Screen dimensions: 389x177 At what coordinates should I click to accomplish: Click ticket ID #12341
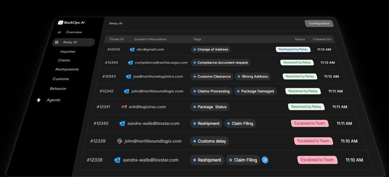click(103, 107)
